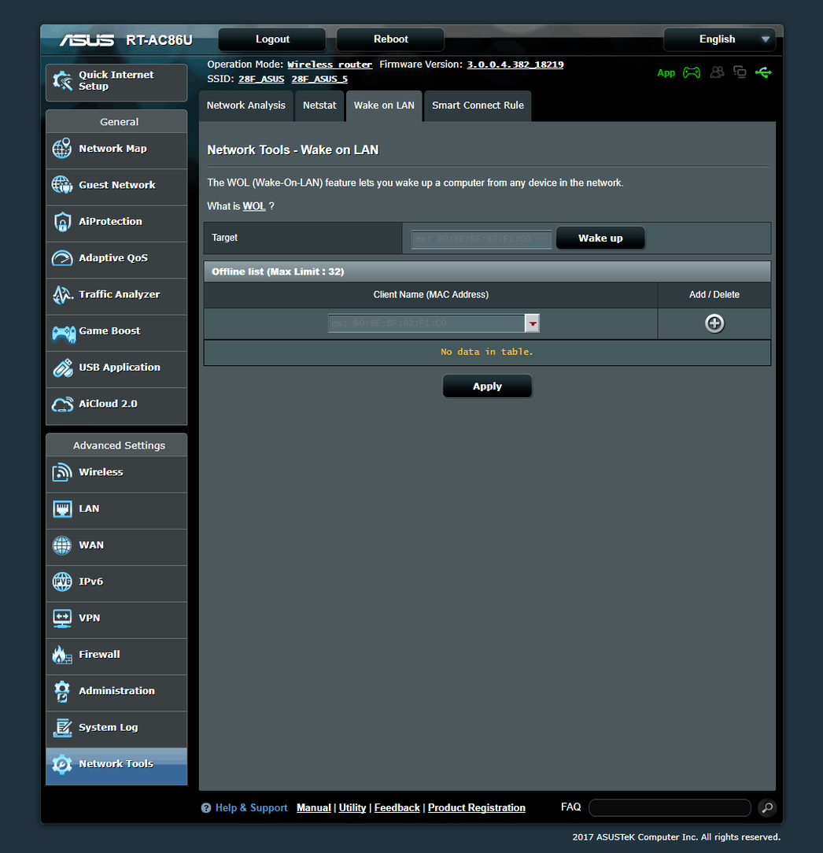The image size is (823, 853).
Task: Click the USB Application icon
Action: pos(62,367)
